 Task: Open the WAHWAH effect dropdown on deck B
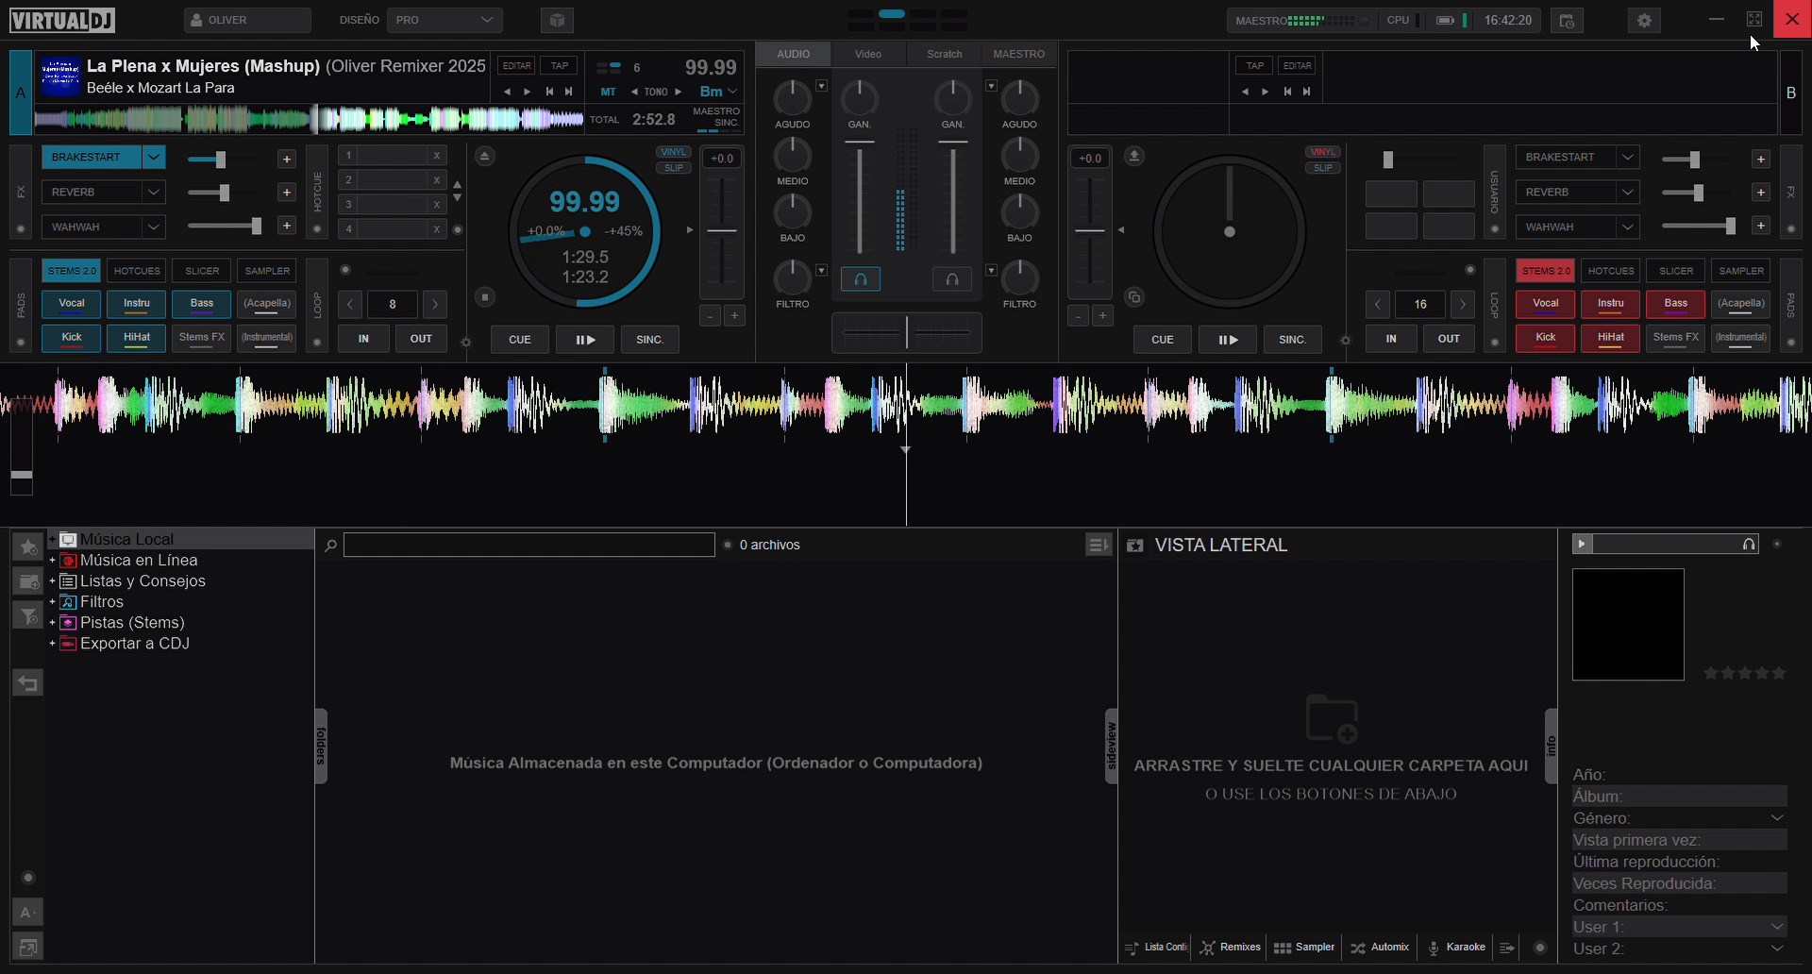(1628, 227)
